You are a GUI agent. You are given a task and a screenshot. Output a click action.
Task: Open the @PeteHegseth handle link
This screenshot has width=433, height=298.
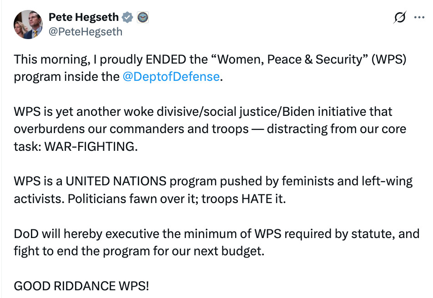tap(86, 32)
